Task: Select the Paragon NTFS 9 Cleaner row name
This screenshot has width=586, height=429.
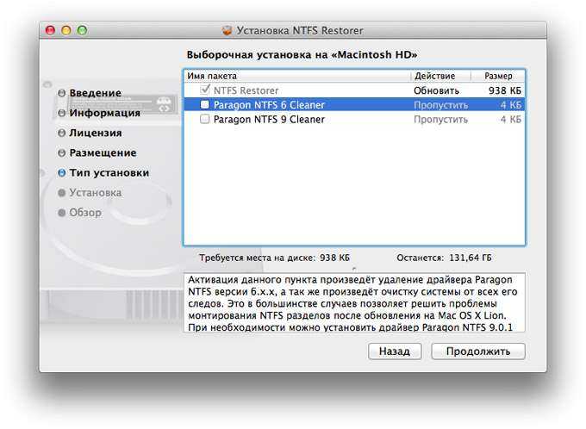Action: click(x=269, y=120)
